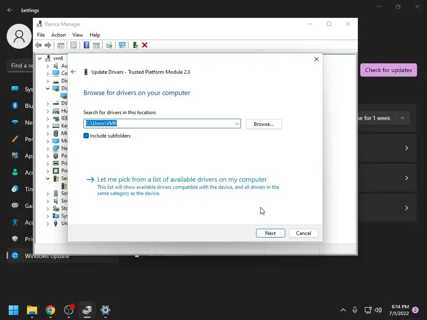Show hidden icons in the system tray
This screenshot has height=320, width=427.
coord(343,310)
